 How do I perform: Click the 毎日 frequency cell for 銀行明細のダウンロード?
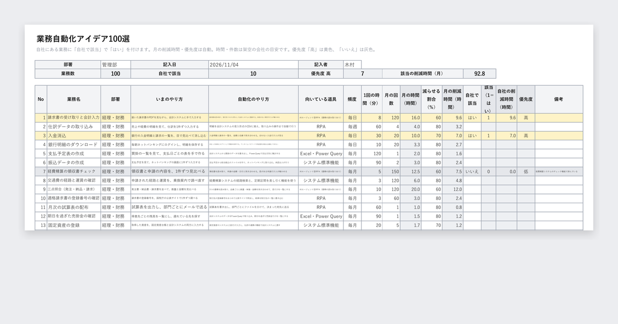click(x=352, y=145)
